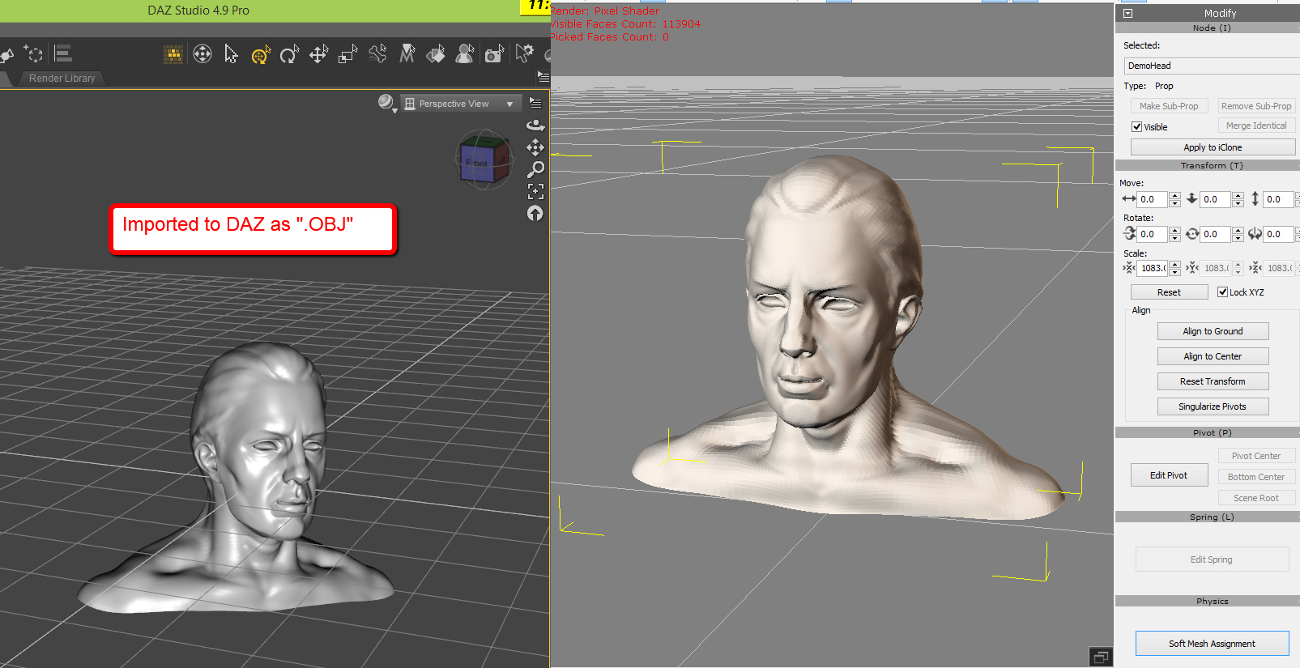The height and width of the screenshot is (668, 1300).
Task: Click the Remove Sub-Prop button
Action: 1256,106
